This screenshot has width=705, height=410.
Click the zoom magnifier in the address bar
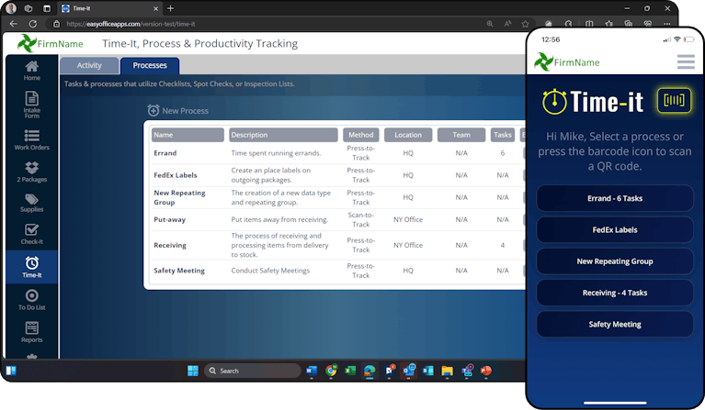[490, 24]
